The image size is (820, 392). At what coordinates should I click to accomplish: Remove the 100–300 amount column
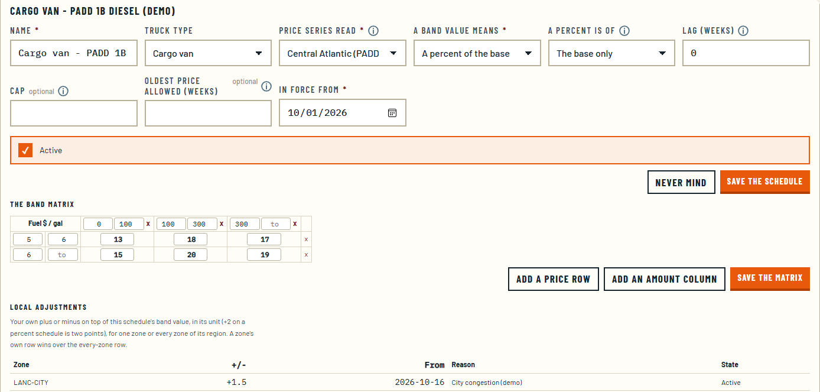pyautogui.click(x=222, y=224)
